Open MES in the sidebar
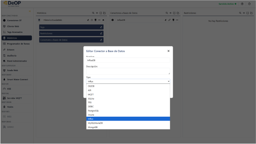 17,117
